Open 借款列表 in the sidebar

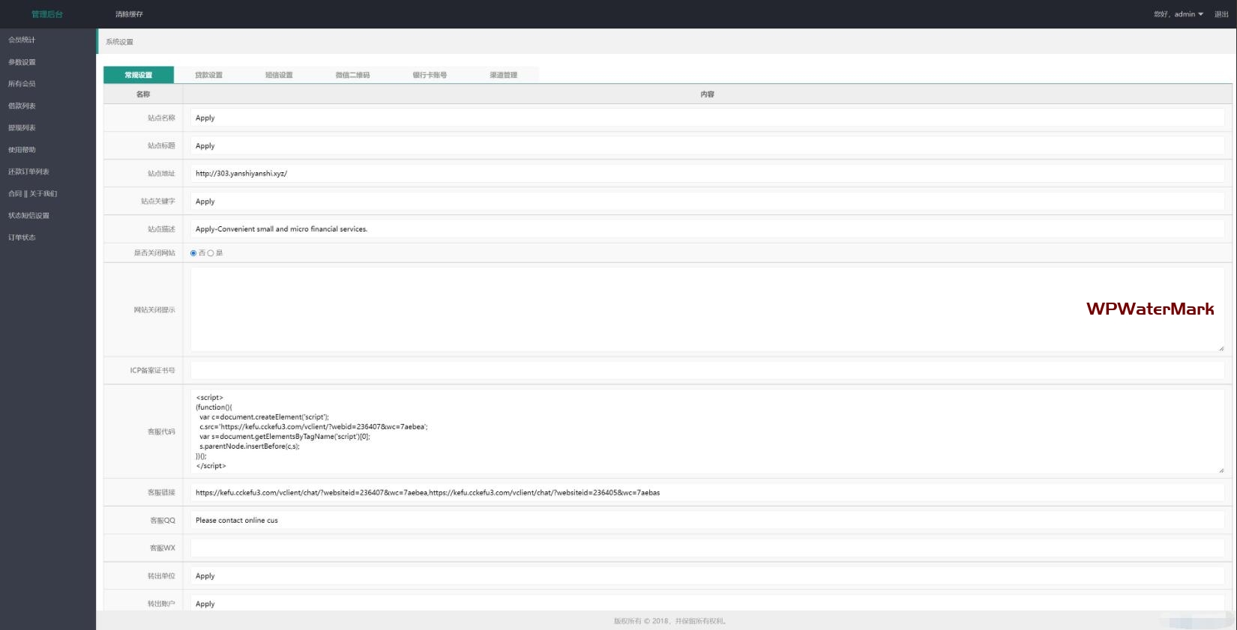[22, 106]
